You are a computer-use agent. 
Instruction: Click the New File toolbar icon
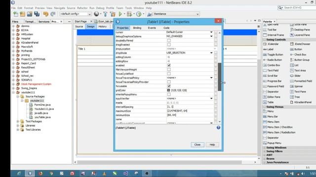click(15, 14)
